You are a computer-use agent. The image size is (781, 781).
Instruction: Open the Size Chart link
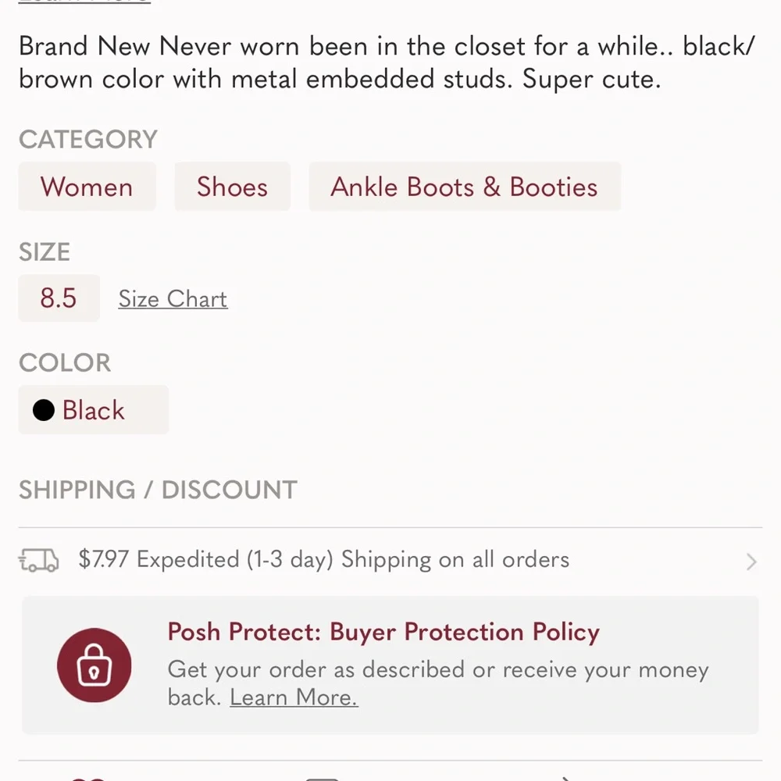tap(173, 299)
